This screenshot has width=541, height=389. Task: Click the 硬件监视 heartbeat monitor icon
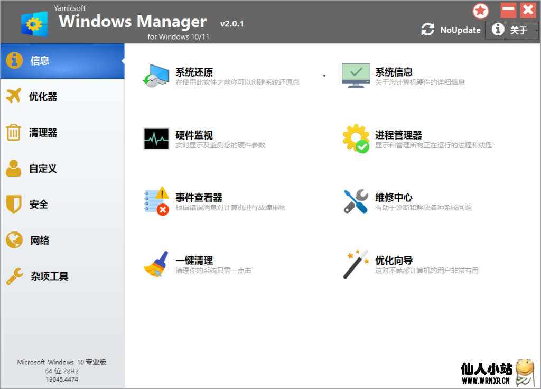pyautogui.click(x=156, y=138)
